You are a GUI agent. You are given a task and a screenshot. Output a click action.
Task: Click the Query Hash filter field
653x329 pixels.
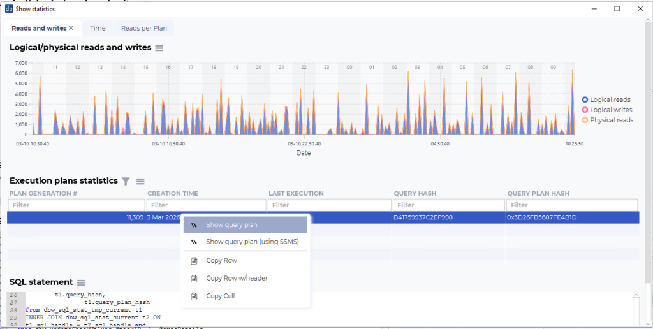coord(448,205)
